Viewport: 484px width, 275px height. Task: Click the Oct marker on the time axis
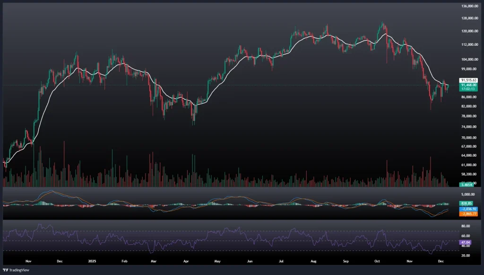[x=377, y=260]
